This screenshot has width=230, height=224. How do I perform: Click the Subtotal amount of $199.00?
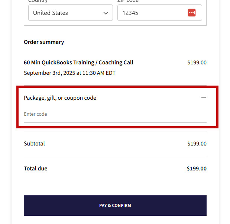click(x=197, y=144)
